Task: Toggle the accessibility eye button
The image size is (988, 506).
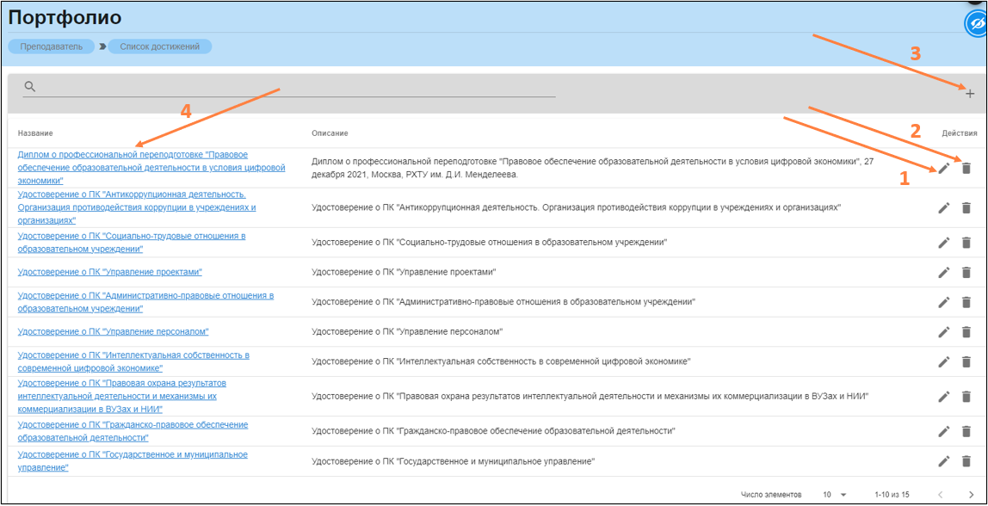Action: [977, 24]
